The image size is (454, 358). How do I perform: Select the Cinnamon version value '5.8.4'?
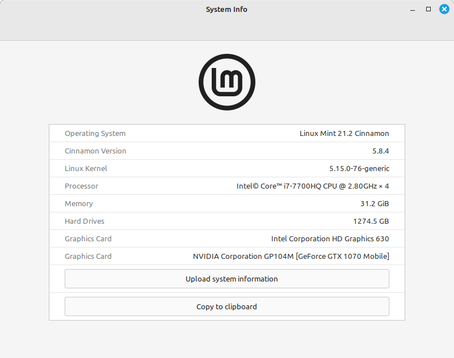(x=380, y=151)
